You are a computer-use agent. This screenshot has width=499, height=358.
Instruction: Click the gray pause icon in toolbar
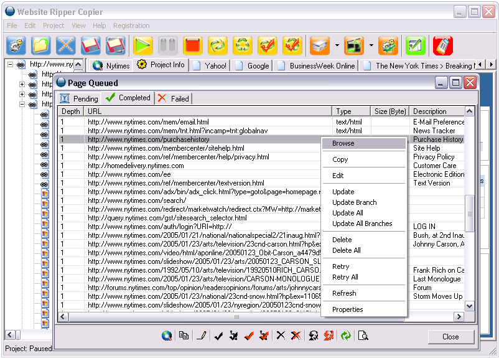pos(168,45)
